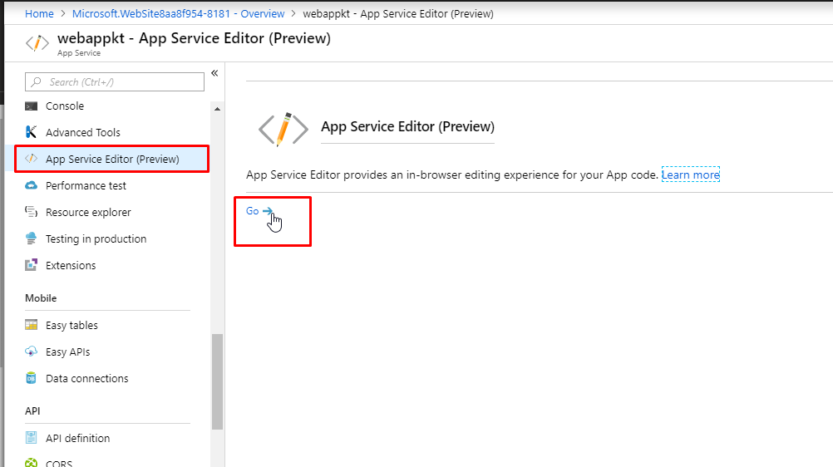
Task: Open Resource explorer icon
Action: 32,212
